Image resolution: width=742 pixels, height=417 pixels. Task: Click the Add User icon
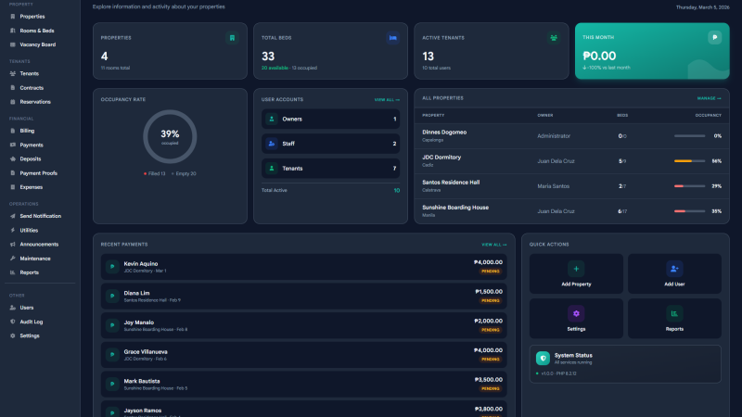coord(674,269)
